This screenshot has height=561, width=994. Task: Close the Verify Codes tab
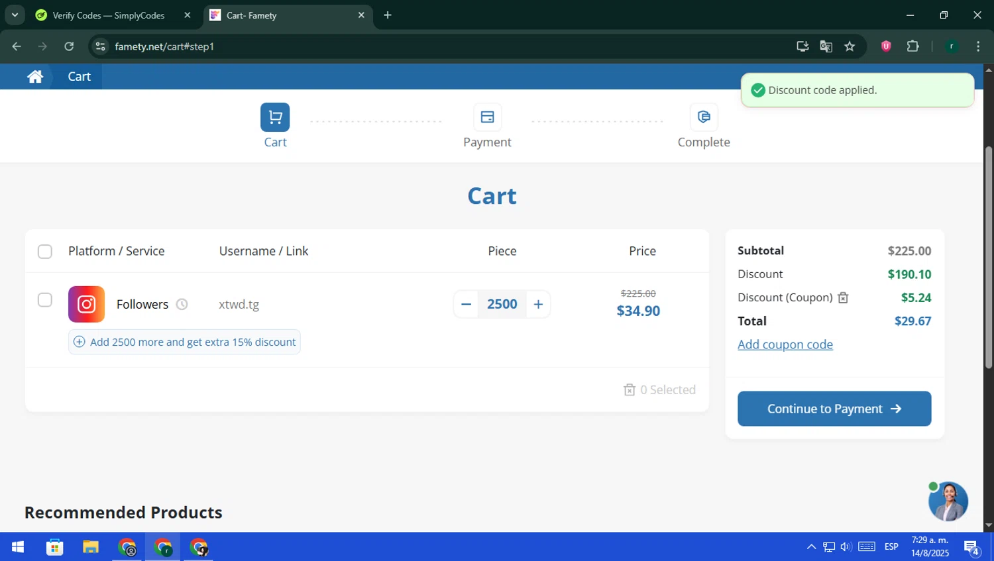pos(187,15)
